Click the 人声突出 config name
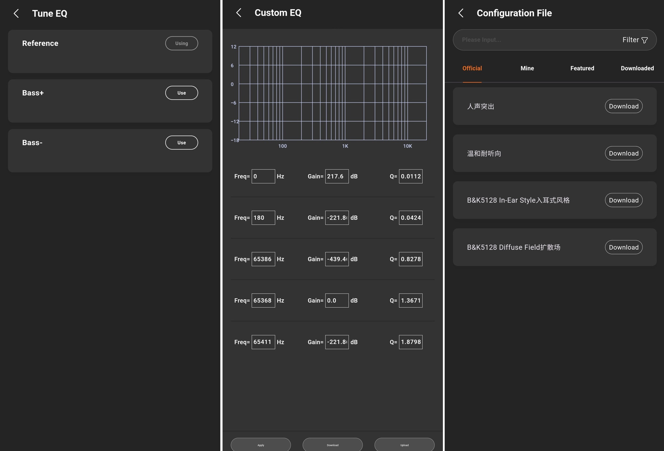Viewport: 664px width, 451px height. (x=481, y=107)
